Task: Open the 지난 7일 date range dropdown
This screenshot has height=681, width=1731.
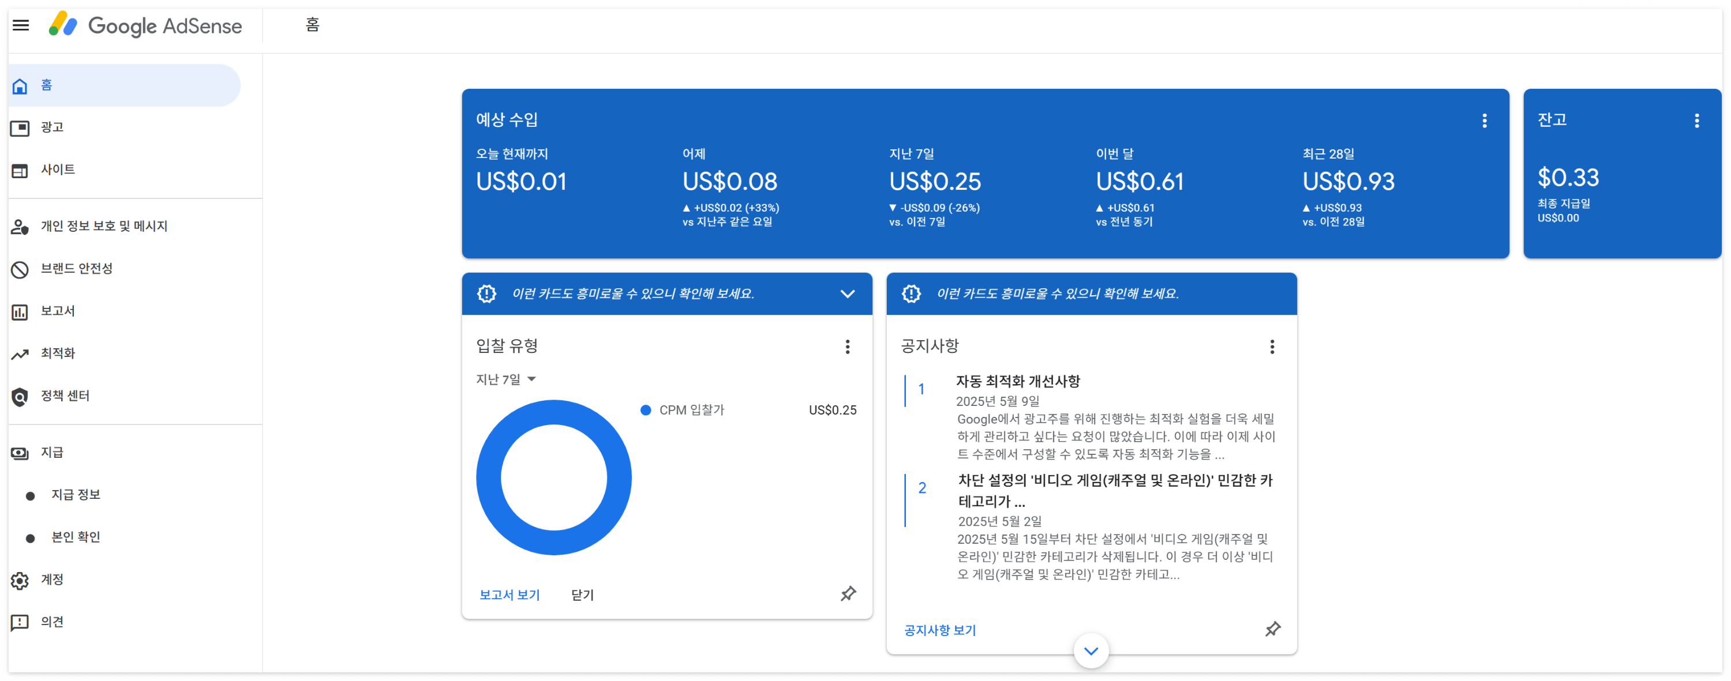Action: click(x=506, y=379)
